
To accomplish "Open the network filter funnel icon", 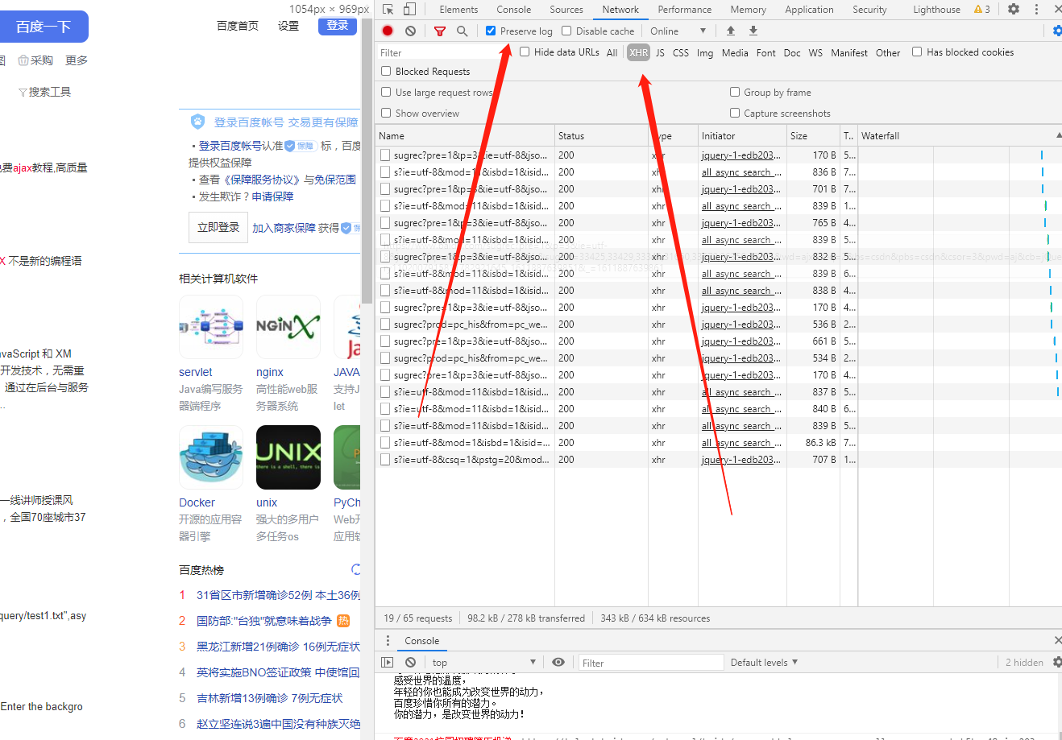I will 440,31.
